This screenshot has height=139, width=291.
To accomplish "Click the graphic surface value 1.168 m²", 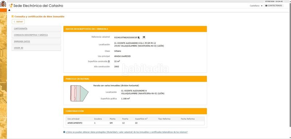I will coord(125,99).
